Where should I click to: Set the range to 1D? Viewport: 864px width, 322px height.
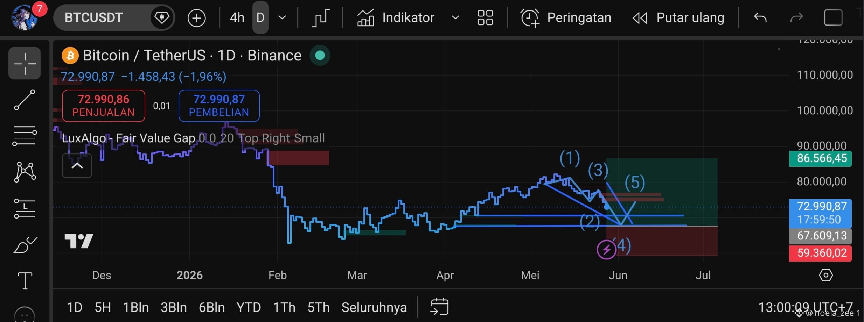pos(75,307)
